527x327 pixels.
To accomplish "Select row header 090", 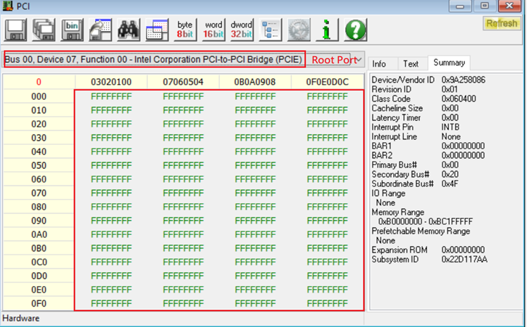I will [39, 221].
